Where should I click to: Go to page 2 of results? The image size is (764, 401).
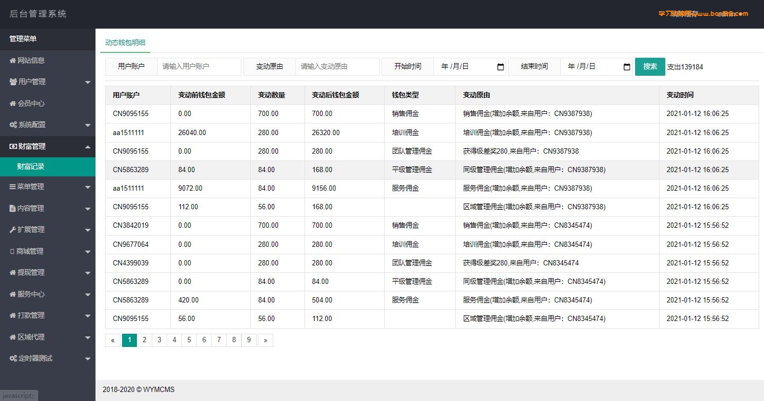point(144,340)
